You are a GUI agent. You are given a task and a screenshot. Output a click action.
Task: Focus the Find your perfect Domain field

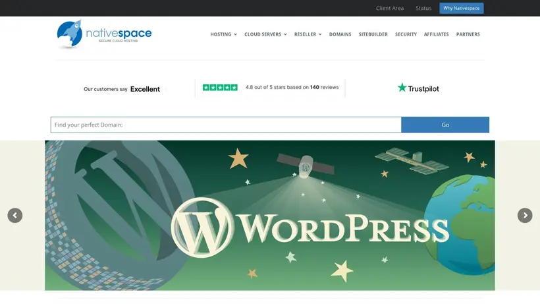[x=226, y=125]
